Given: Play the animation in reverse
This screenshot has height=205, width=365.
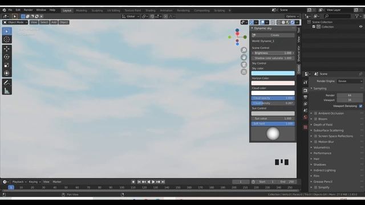Looking at the screenshot, I should coord(149,182).
